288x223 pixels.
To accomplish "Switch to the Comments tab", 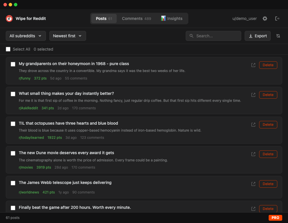I will pyautogui.click(x=136, y=19).
